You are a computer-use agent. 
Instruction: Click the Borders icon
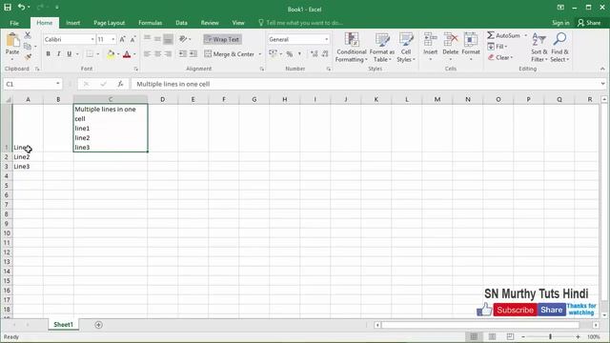[x=90, y=54]
